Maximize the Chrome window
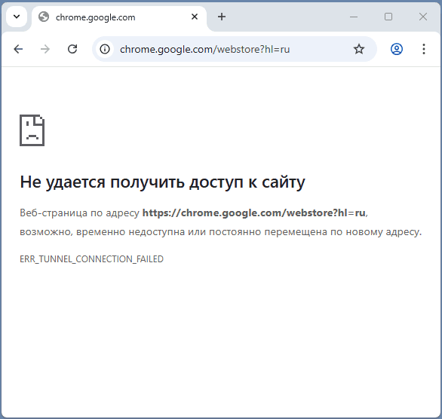Viewport: 442px width, 419px height. (x=388, y=17)
